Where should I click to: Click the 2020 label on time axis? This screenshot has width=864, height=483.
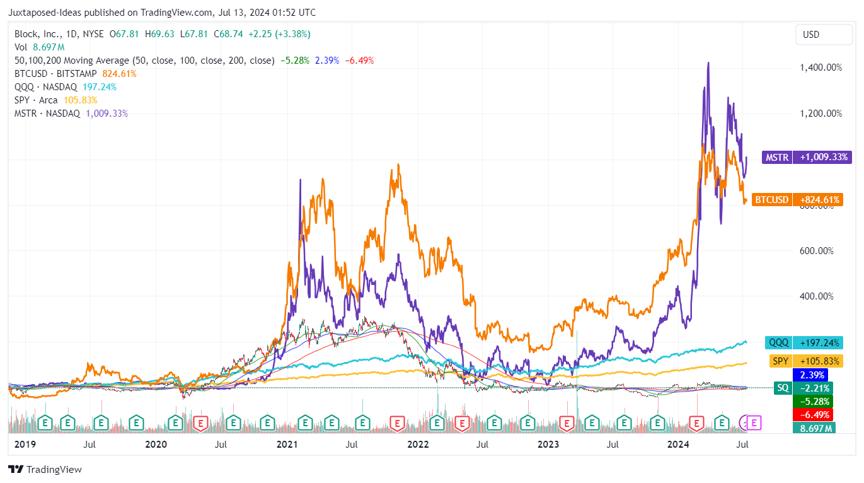click(x=156, y=445)
